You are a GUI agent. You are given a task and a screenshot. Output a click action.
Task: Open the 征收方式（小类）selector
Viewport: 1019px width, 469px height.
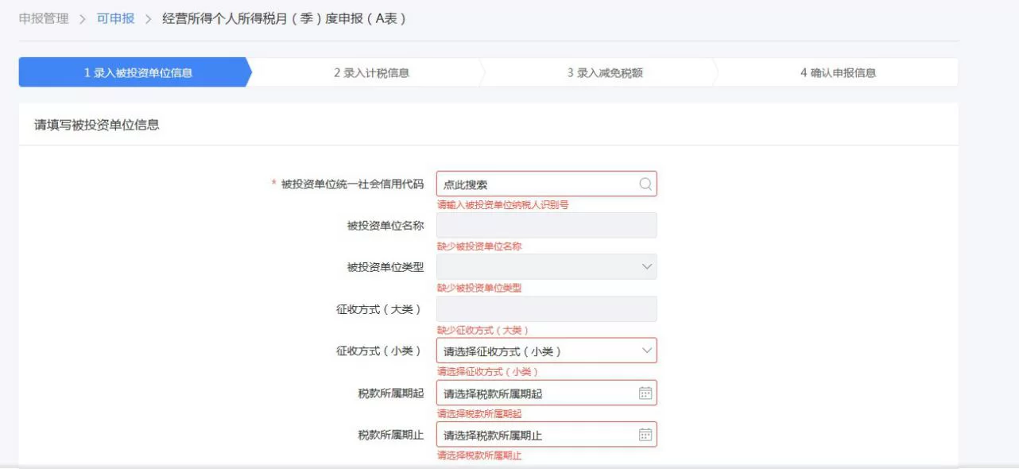[547, 350]
